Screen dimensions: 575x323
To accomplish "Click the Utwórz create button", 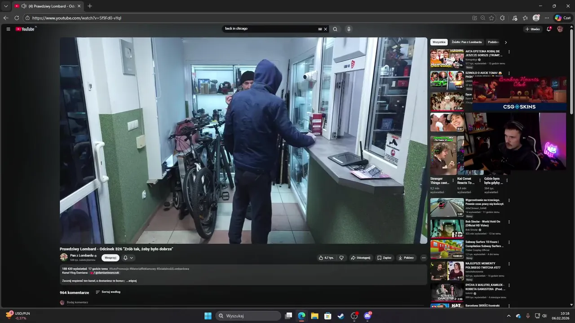I will [532, 29].
